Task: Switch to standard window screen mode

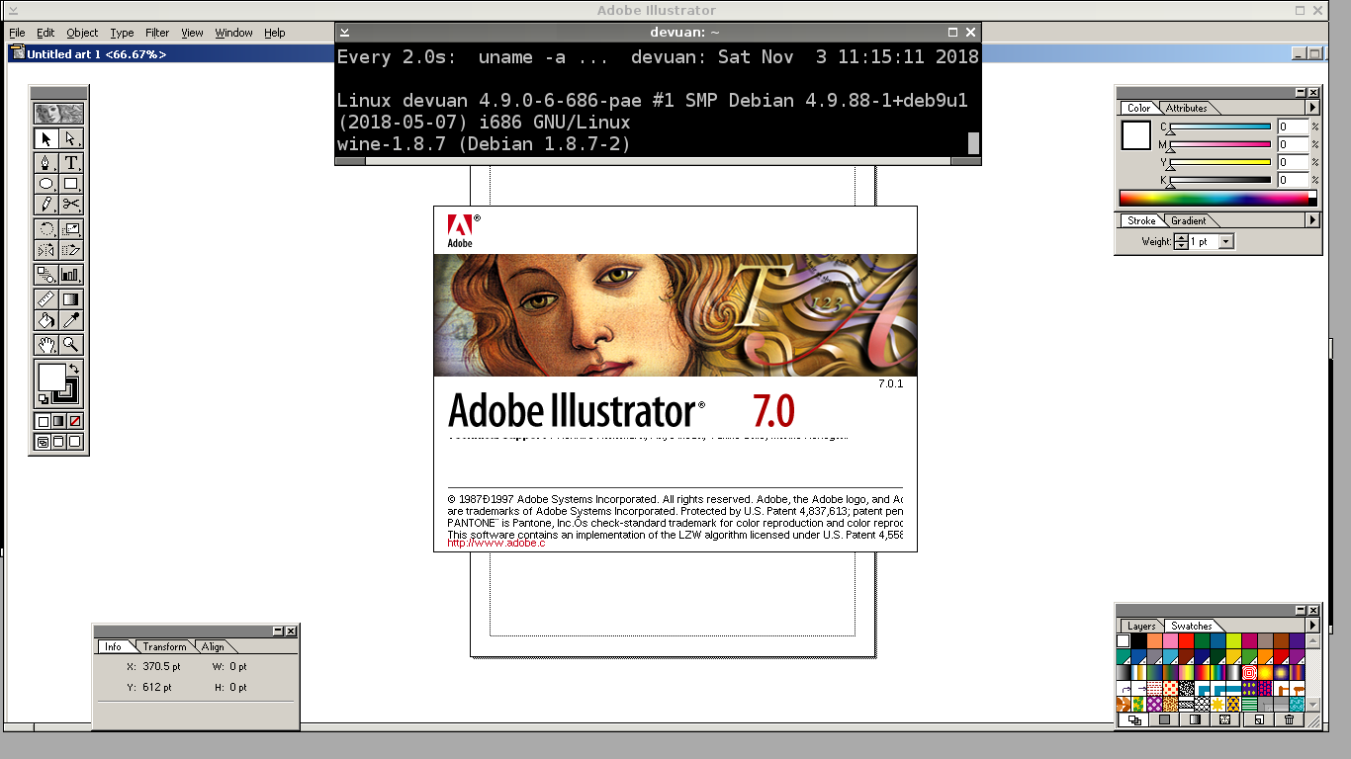Action: (x=43, y=442)
